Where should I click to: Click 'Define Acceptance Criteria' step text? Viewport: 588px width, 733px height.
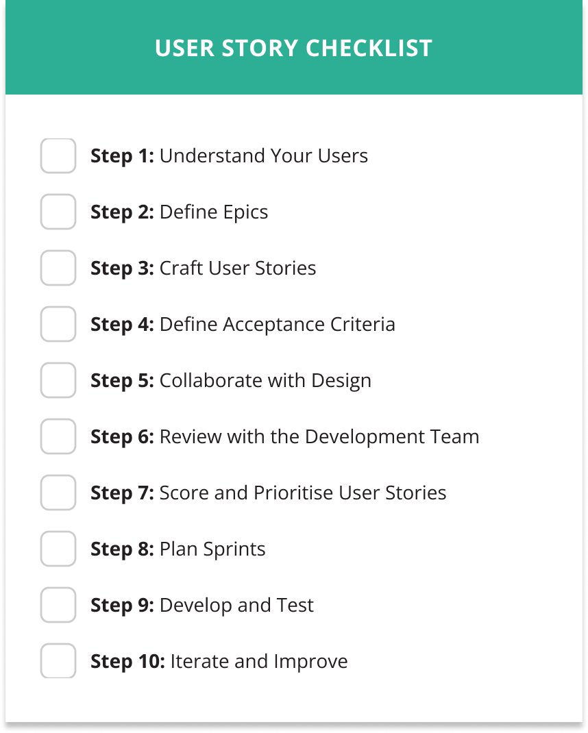click(278, 325)
